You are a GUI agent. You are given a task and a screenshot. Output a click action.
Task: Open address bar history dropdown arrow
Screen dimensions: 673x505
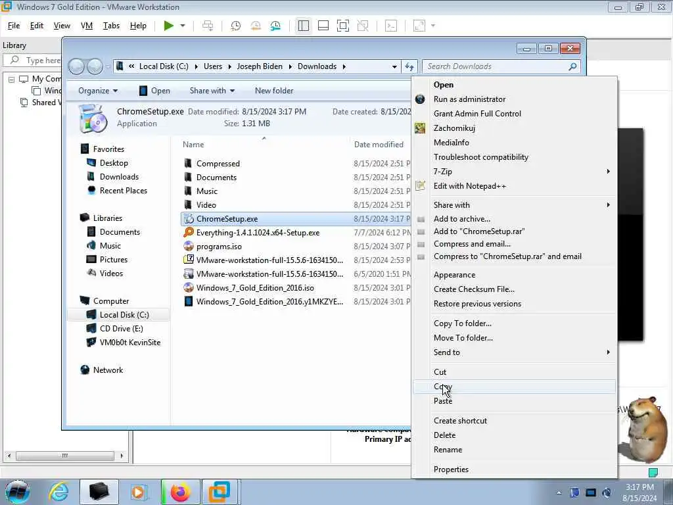(x=394, y=66)
